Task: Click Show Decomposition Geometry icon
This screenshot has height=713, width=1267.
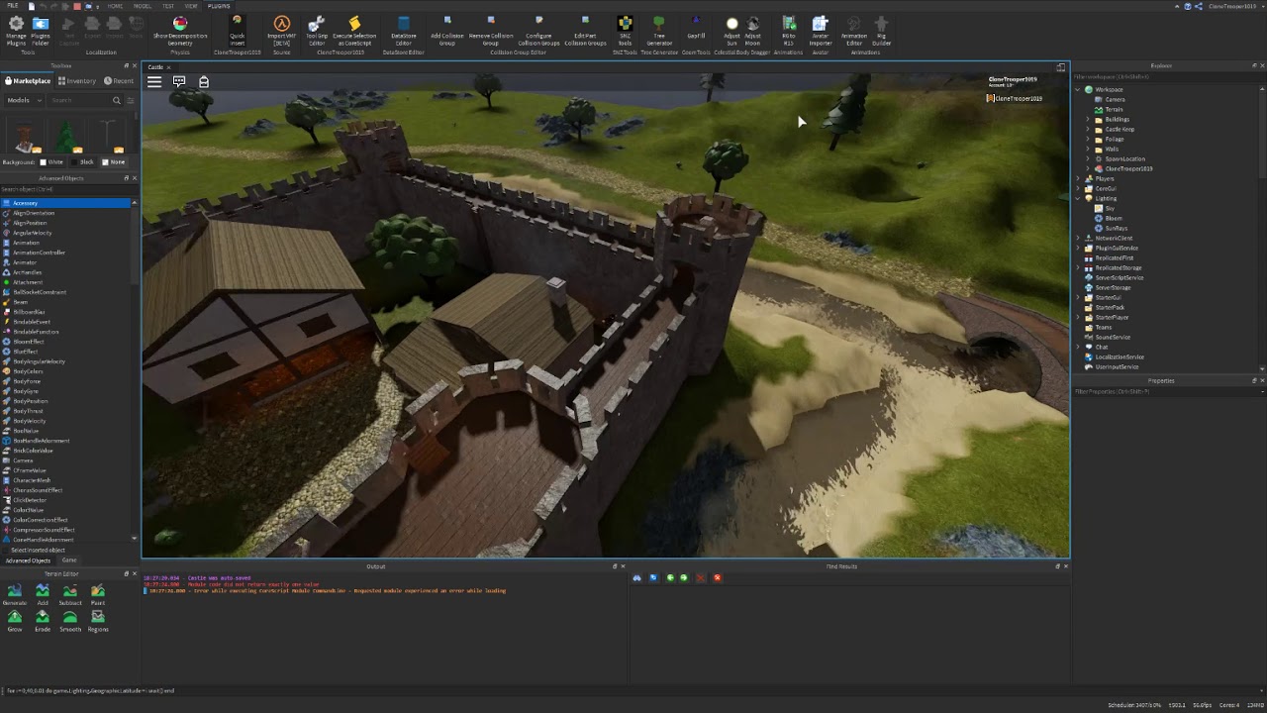Action: (x=180, y=31)
